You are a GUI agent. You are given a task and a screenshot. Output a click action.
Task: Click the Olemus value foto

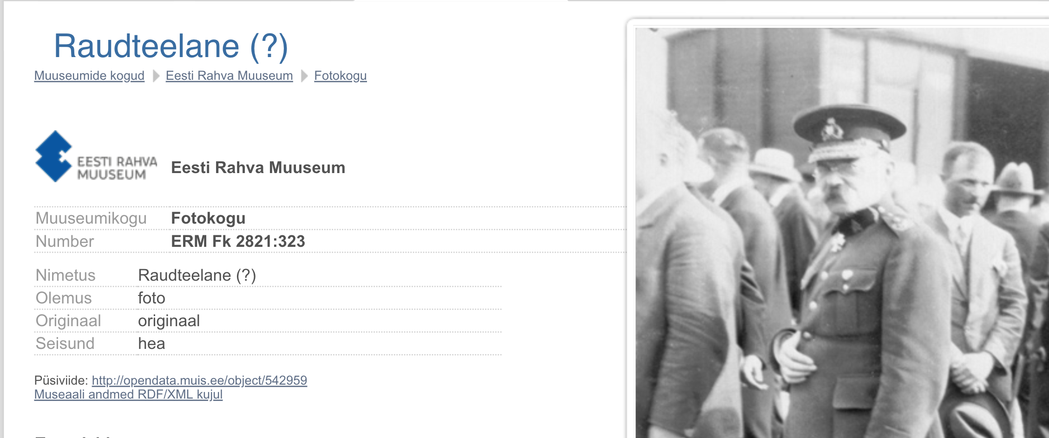(x=151, y=298)
